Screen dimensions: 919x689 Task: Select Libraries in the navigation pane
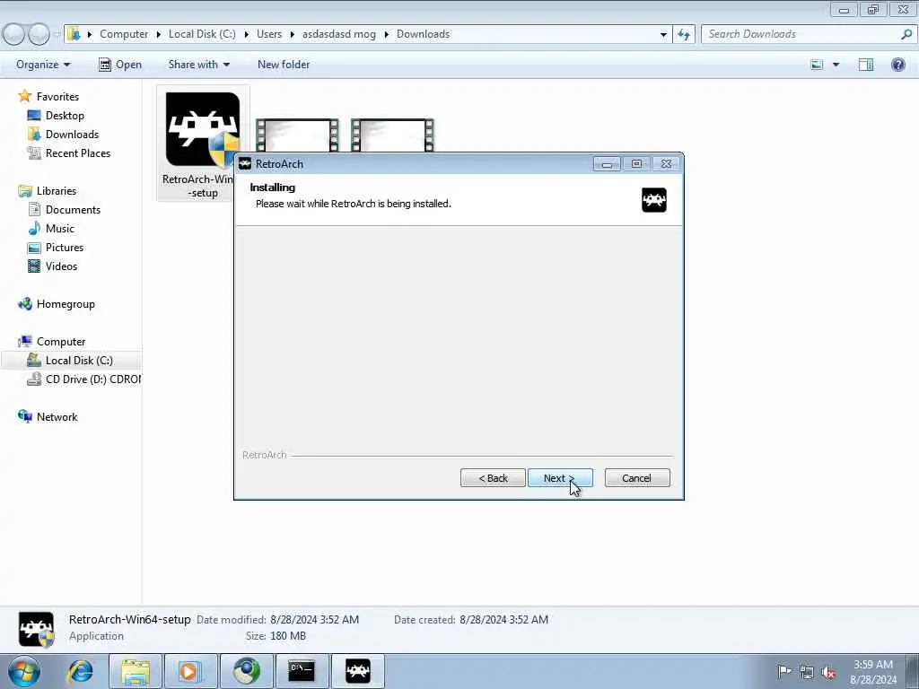coord(57,191)
